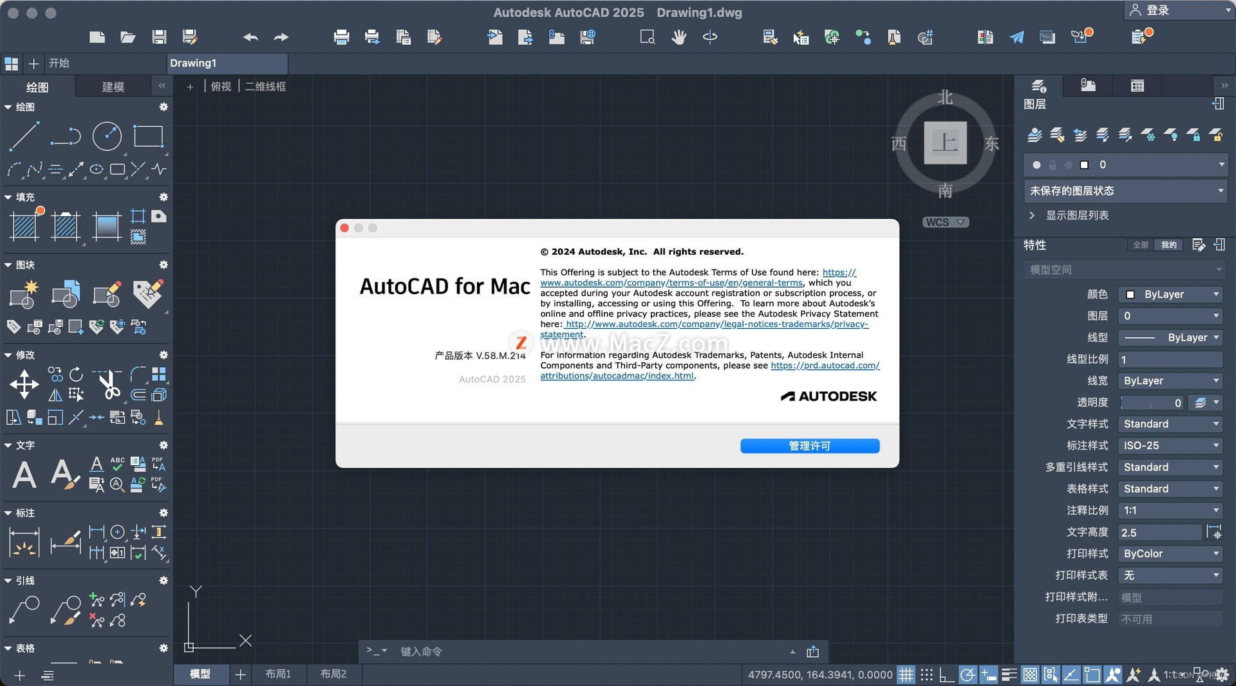Viewport: 1236px width, 686px height.
Task: Click the 文字高度 2.5 field
Action: [x=1160, y=532]
